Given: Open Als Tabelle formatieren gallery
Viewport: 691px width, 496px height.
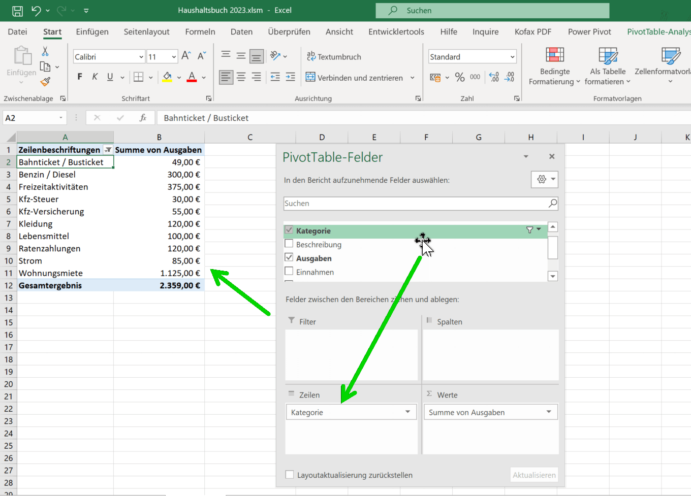Looking at the screenshot, I should click(608, 67).
